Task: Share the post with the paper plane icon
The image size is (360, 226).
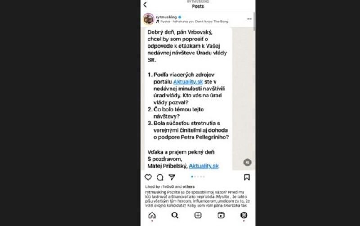Action: click(172, 177)
